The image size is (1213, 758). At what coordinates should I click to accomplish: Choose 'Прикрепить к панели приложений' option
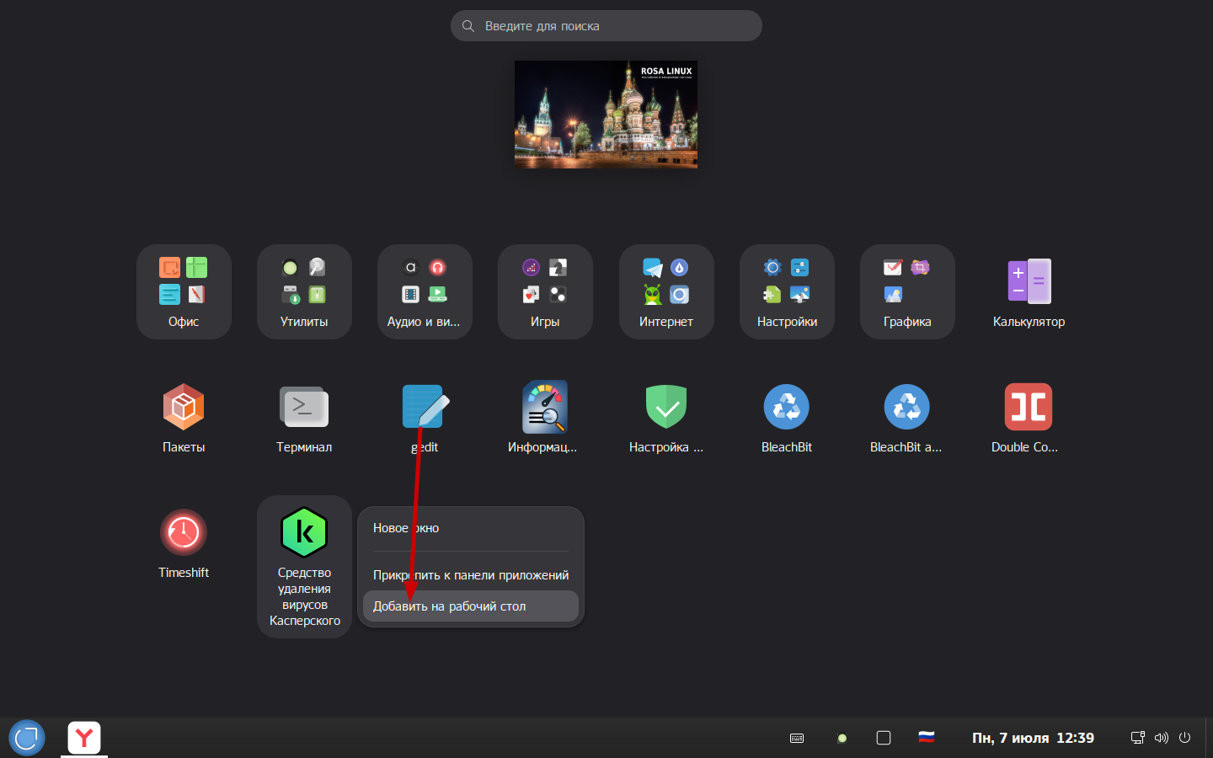470,575
